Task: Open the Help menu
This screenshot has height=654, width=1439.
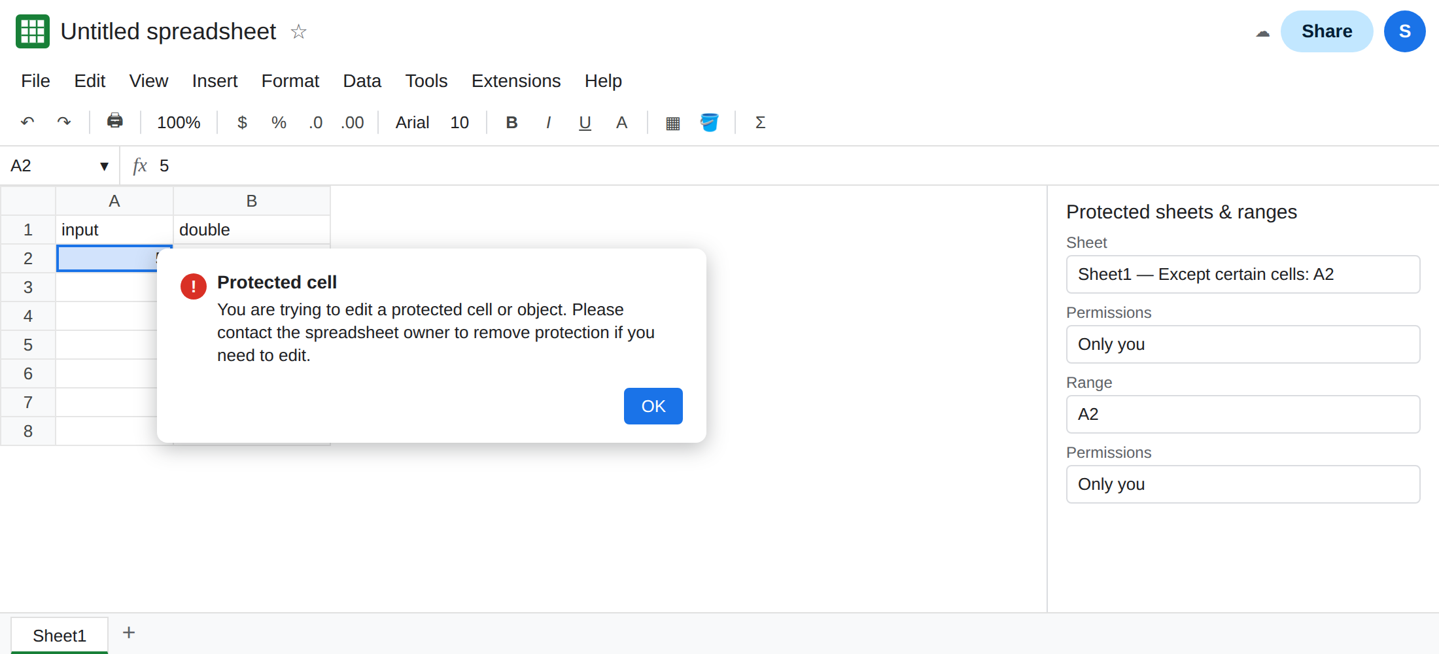Action: pos(603,80)
